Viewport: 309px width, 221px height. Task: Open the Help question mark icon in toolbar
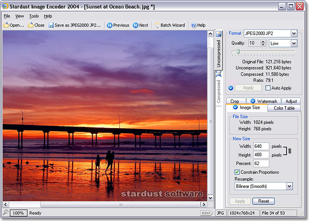point(194,25)
